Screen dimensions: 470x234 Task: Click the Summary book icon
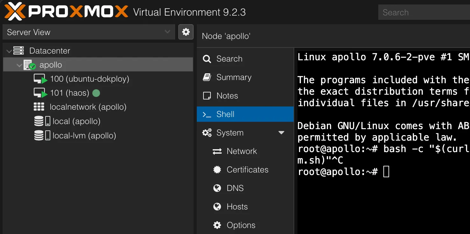[207, 77]
